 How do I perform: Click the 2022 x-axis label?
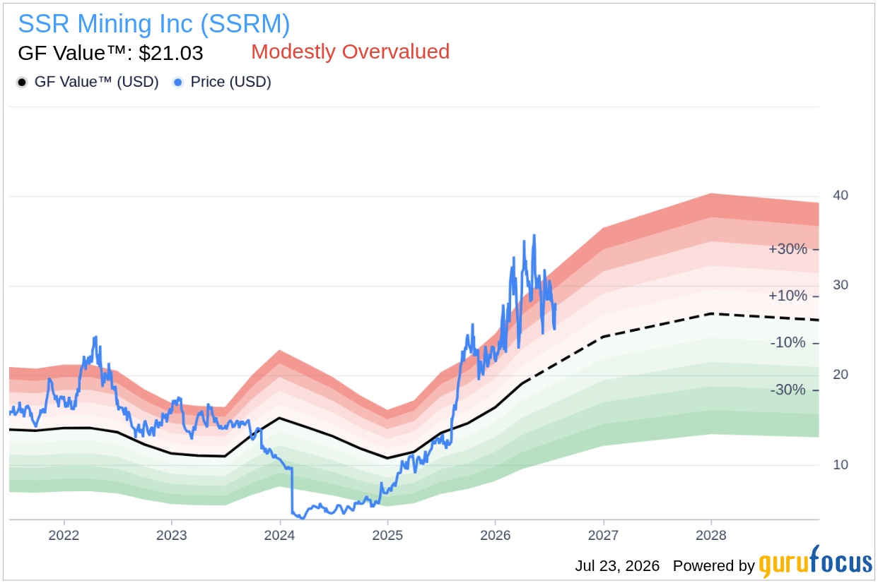pyautogui.click(x=64, y=534)
